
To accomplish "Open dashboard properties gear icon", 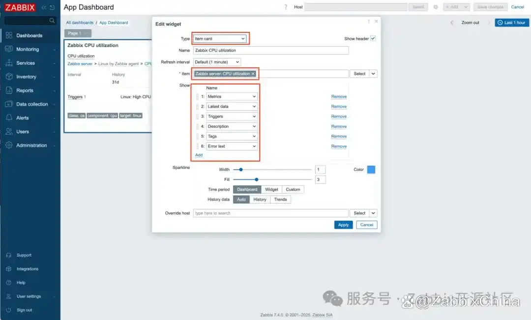I will (x=436, y=7).
